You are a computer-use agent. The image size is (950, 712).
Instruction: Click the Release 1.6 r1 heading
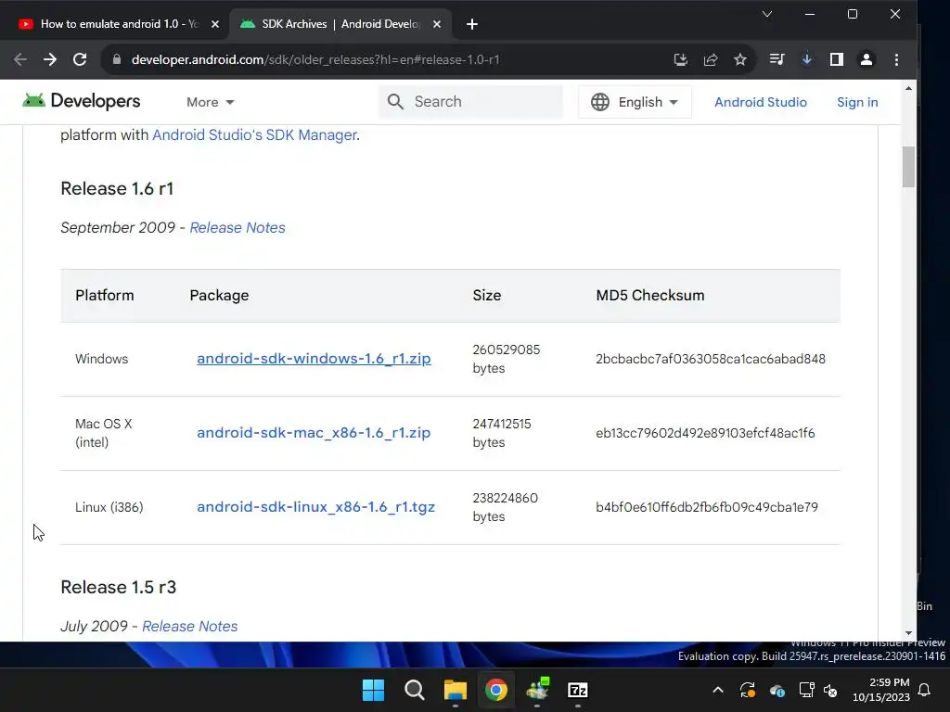[117, 188]
